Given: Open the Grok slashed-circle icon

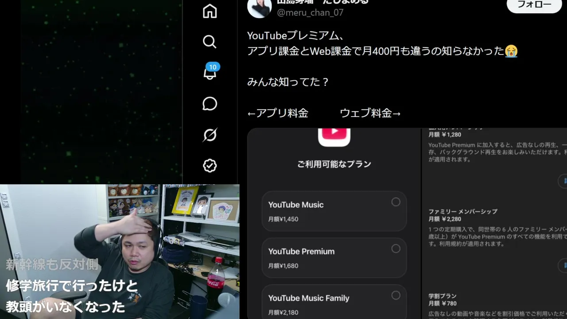Looking at the screenshot, I should pos(210,135).
